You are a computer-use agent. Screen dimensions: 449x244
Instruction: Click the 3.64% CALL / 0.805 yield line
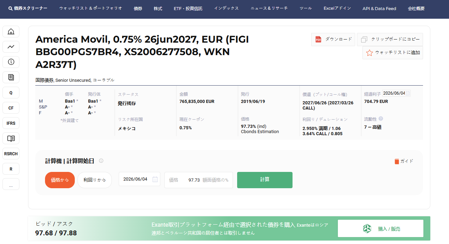(x=322, y=134)
